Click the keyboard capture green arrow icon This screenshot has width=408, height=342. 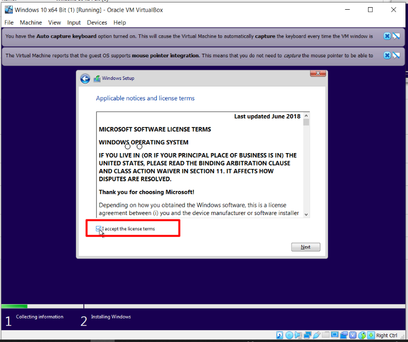pos(371,335)
